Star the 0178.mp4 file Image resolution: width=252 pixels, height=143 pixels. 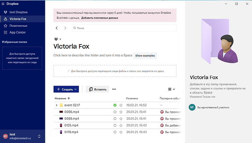(121, 132)
